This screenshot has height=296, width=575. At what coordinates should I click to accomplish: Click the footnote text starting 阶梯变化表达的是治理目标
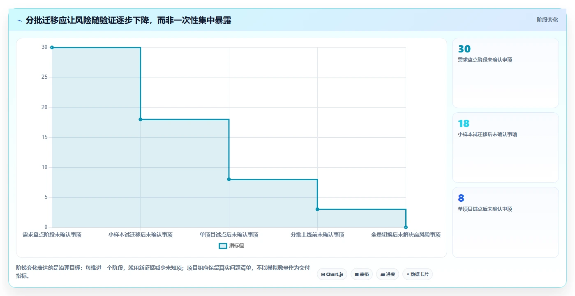tap(163, 272)
